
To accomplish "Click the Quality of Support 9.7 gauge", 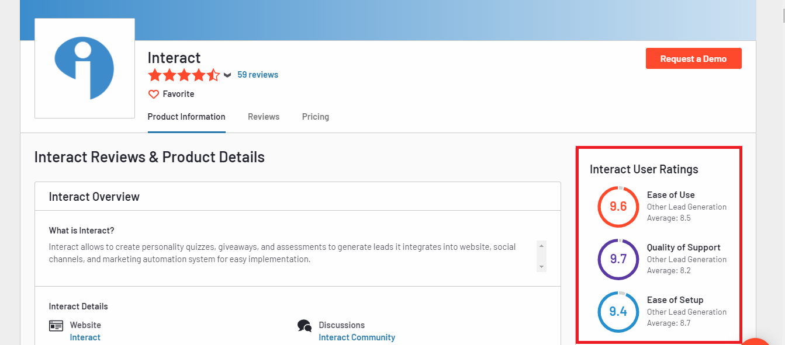I will [618, 259].
